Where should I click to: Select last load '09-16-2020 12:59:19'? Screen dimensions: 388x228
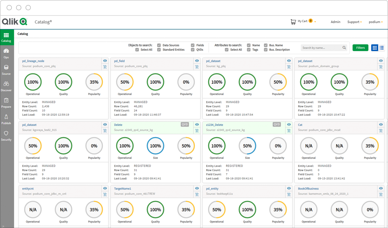(56, 115)
